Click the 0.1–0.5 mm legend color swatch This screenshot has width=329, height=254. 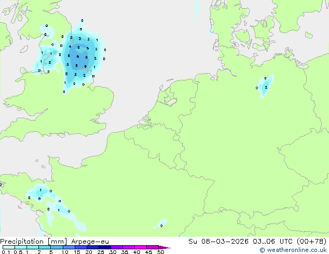(x=9, y=247)
